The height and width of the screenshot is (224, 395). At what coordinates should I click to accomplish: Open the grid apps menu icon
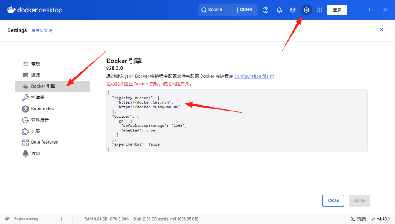click(319, 10)
